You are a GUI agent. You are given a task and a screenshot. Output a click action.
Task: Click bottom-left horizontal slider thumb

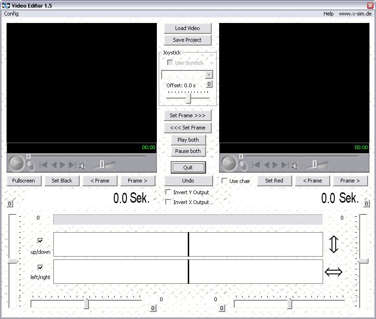pos(86,304)
